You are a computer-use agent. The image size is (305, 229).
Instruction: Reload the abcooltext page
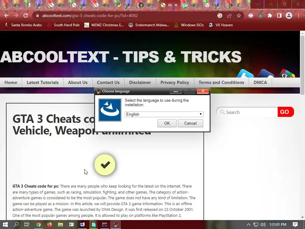click(26, 16)
